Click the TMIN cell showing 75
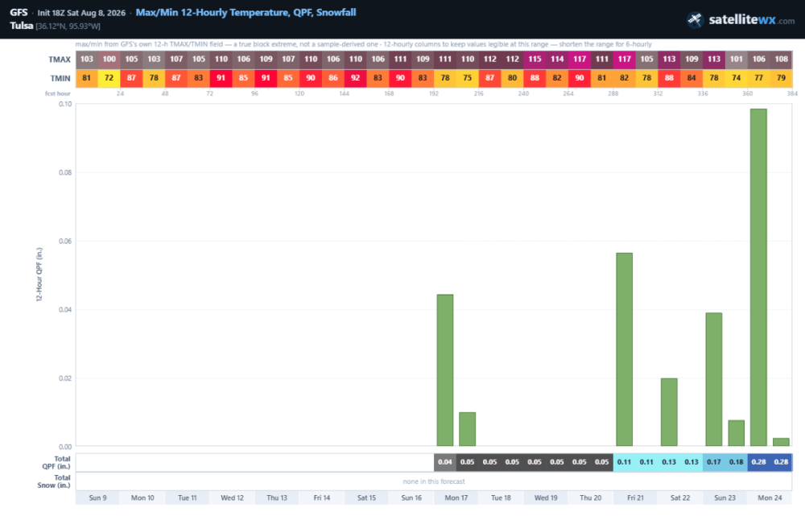This screenshot has width=805, height=516. point(467,78)
